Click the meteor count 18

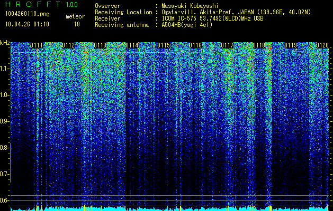pyautogui.click(x=77, y=24)
